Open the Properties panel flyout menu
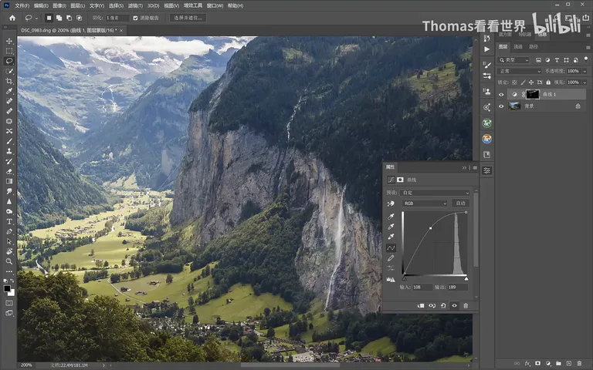The width and height of the screenshot is (593, 370). [475, 167]
